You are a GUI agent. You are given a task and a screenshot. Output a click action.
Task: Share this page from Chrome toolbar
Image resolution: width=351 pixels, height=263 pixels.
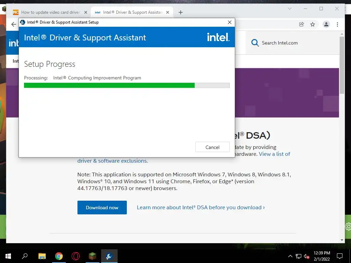pos(302,24)
